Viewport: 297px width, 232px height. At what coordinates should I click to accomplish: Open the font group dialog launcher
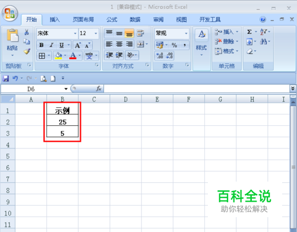pyautogui.click(x=97, y=65)
